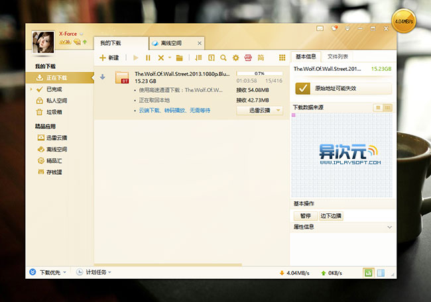Image resolution: width=431 pixels, height=302 pixels.
Task: Click the 暂停 button in basic operations
Action: pyautogui.click(x=306, y=216)
